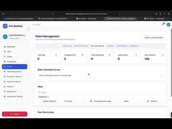Open Patrol Observations in the sidebar
Viewport: 172px width, 129px height.
coord(13,72)
